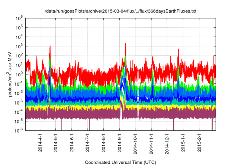Click the 2015-2-1 date label

click(199, 143)
